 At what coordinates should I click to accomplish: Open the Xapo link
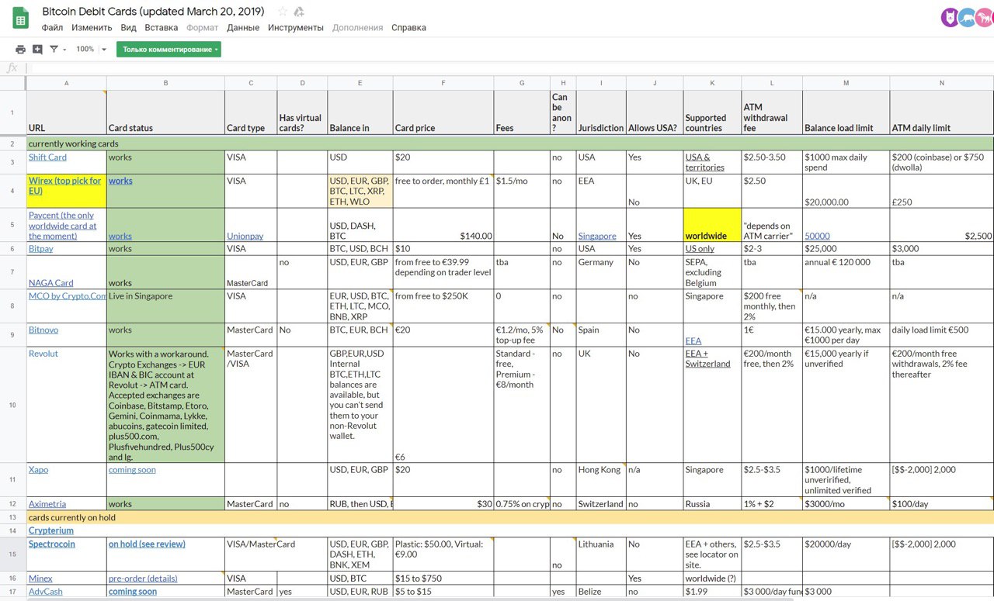[39, 469]
